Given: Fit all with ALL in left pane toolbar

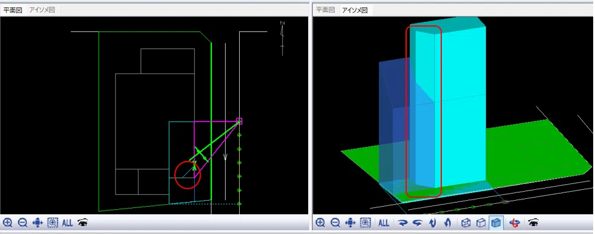Looking at the screenshot, I should [x=67, y=223].
